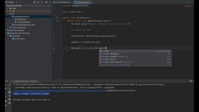The image size is (199, 112).
Task: Click line number 15 in gutter
Action: tap(53, 48)
